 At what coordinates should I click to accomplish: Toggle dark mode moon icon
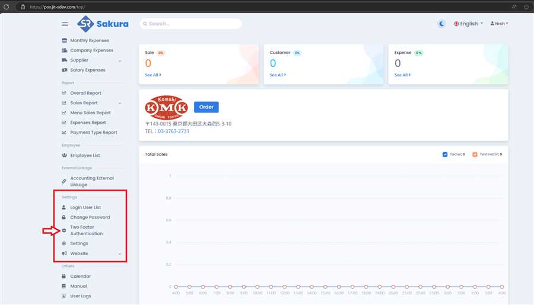pyautogui.click(x=442, y=24)
